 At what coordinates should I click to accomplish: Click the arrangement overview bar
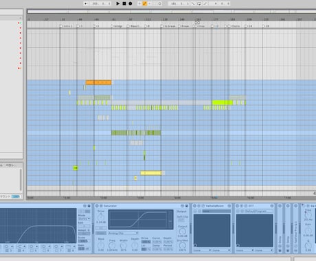tap(171, 11)
